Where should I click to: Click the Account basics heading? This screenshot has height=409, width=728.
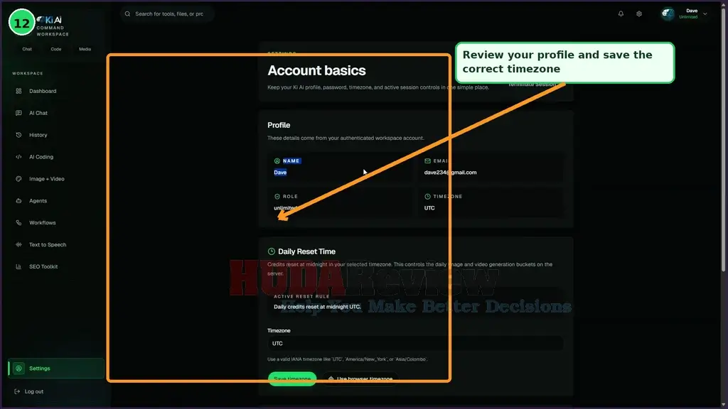point(316,70)
